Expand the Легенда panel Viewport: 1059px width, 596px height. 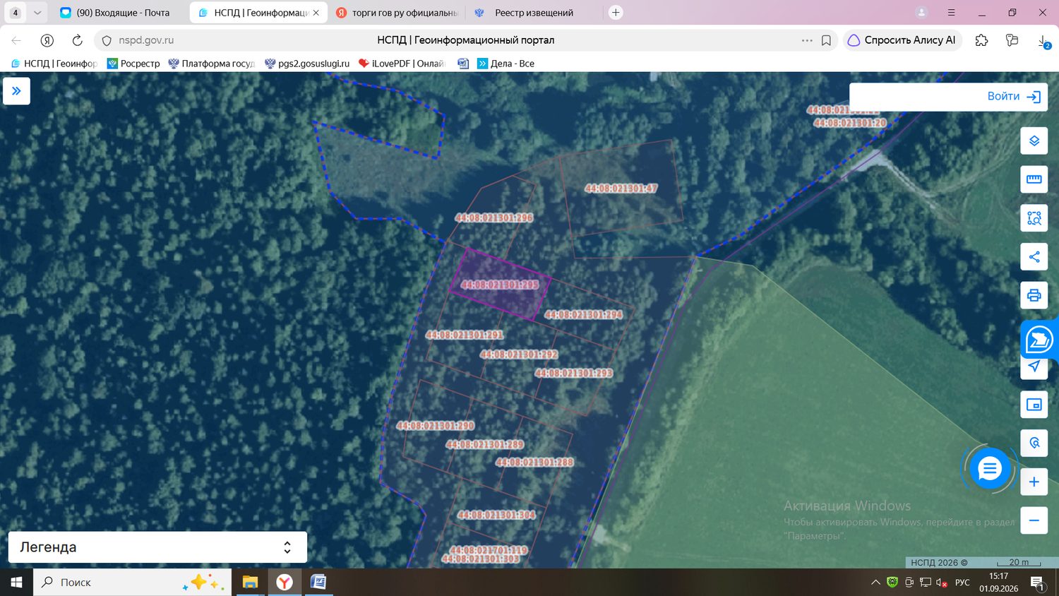click(x=157, y=547)
